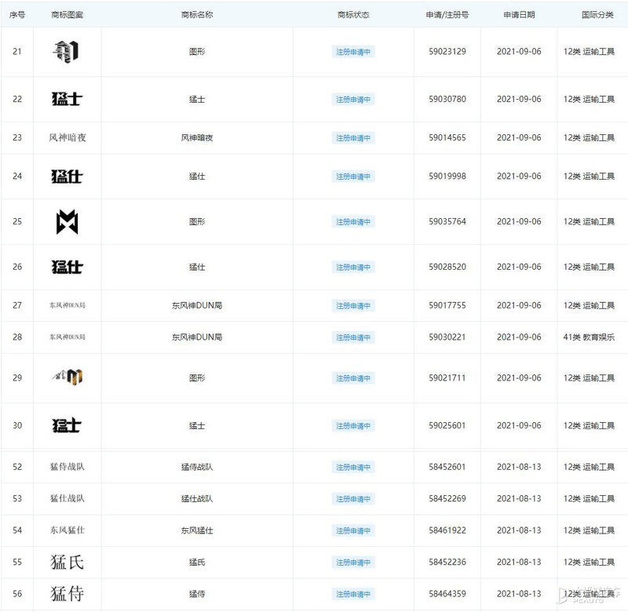This screenshot has height=612, width=628.
Task: Select registration number 59030780
Action: point(447,100)
